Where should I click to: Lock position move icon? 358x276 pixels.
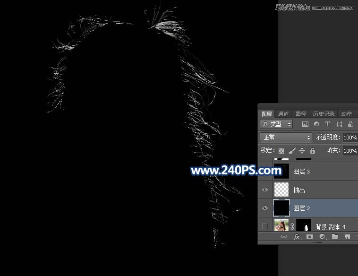click(x=302, y=151)
